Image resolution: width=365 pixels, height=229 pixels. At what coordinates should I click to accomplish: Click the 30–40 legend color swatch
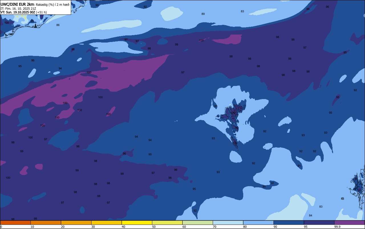coord(106,222)
